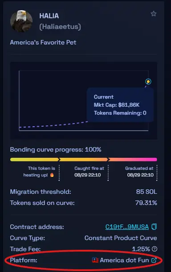171x272 pixels.
Task: Click the fire emoji icon
Action: click(52, 175)
